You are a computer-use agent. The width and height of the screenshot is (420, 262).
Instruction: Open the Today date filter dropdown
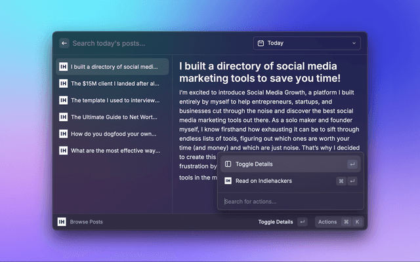(x=306, y=43)
